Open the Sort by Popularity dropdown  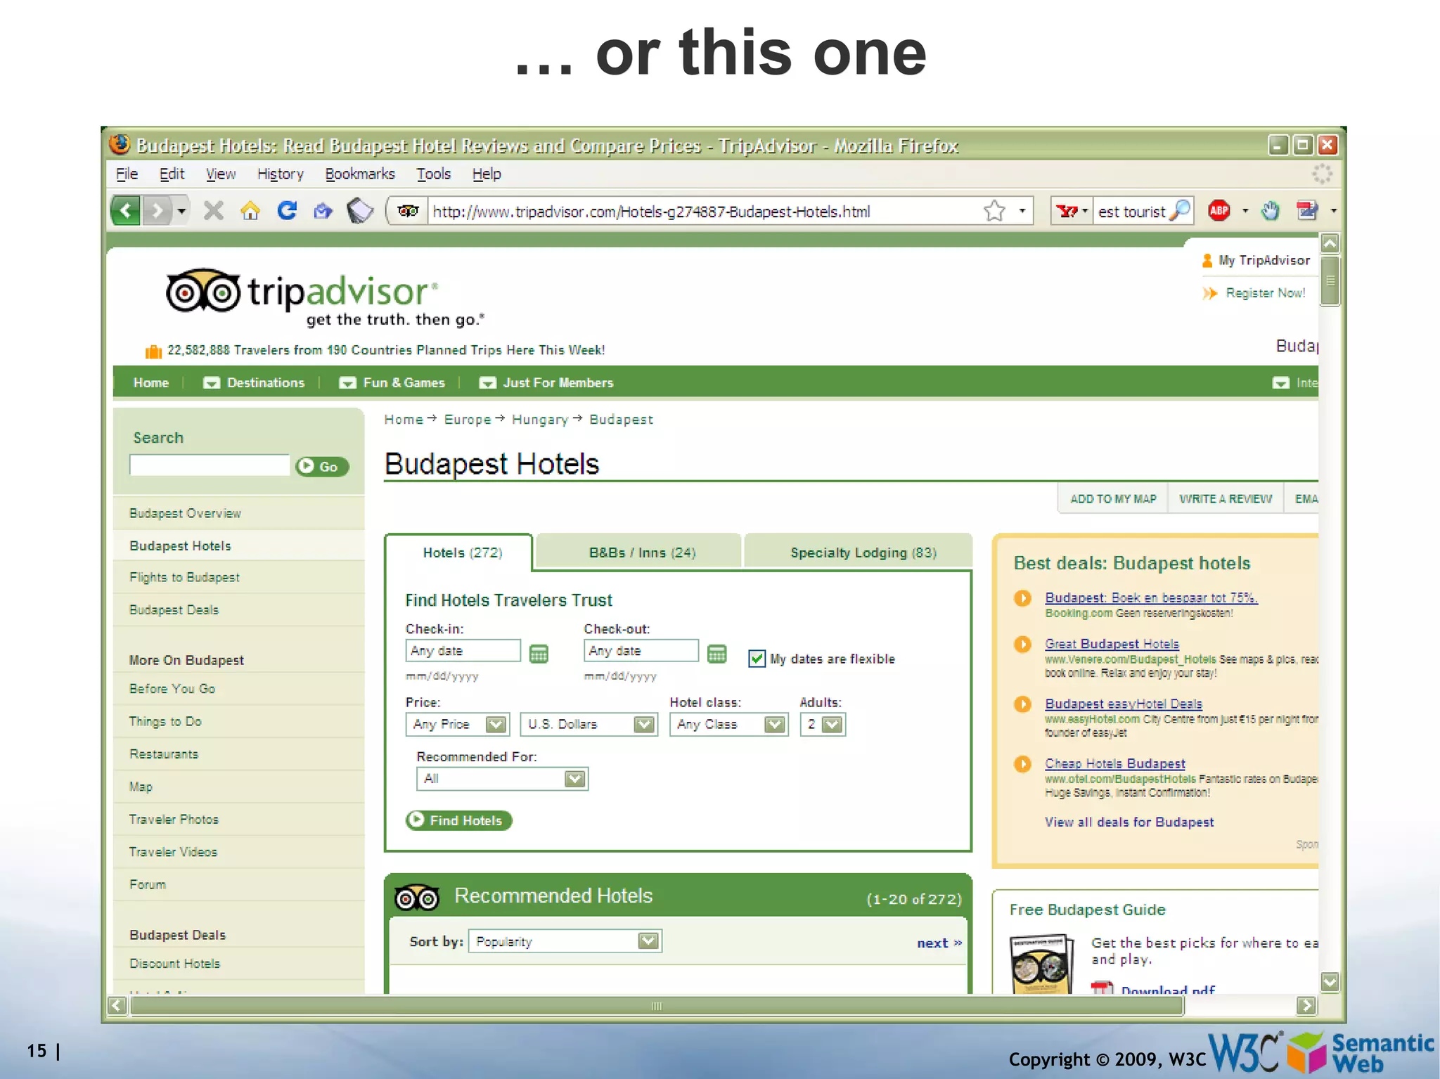(x=648, y=941)
